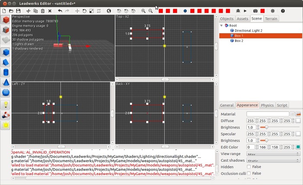
Task: Click the Edit Color 166 value field
Action: pyautogui.click(x=262, y=147)
